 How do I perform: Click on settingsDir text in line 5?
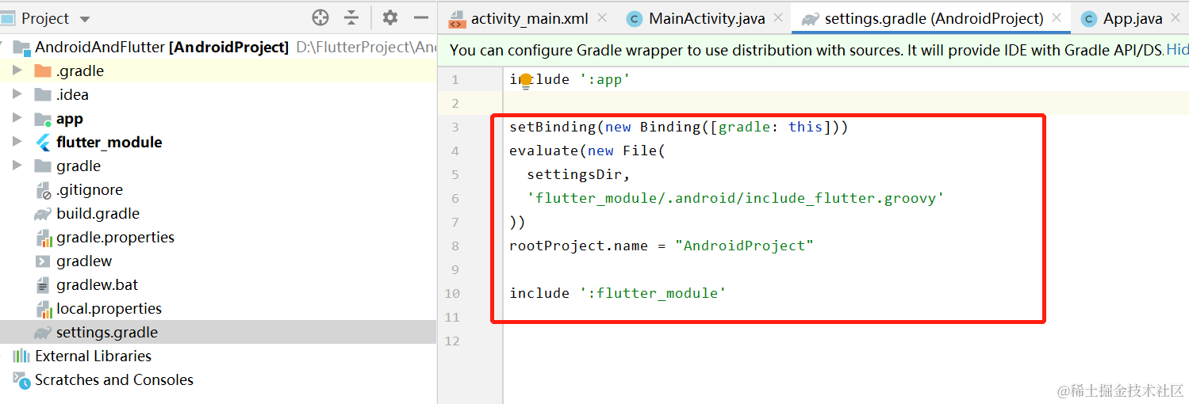coord(574,174)
